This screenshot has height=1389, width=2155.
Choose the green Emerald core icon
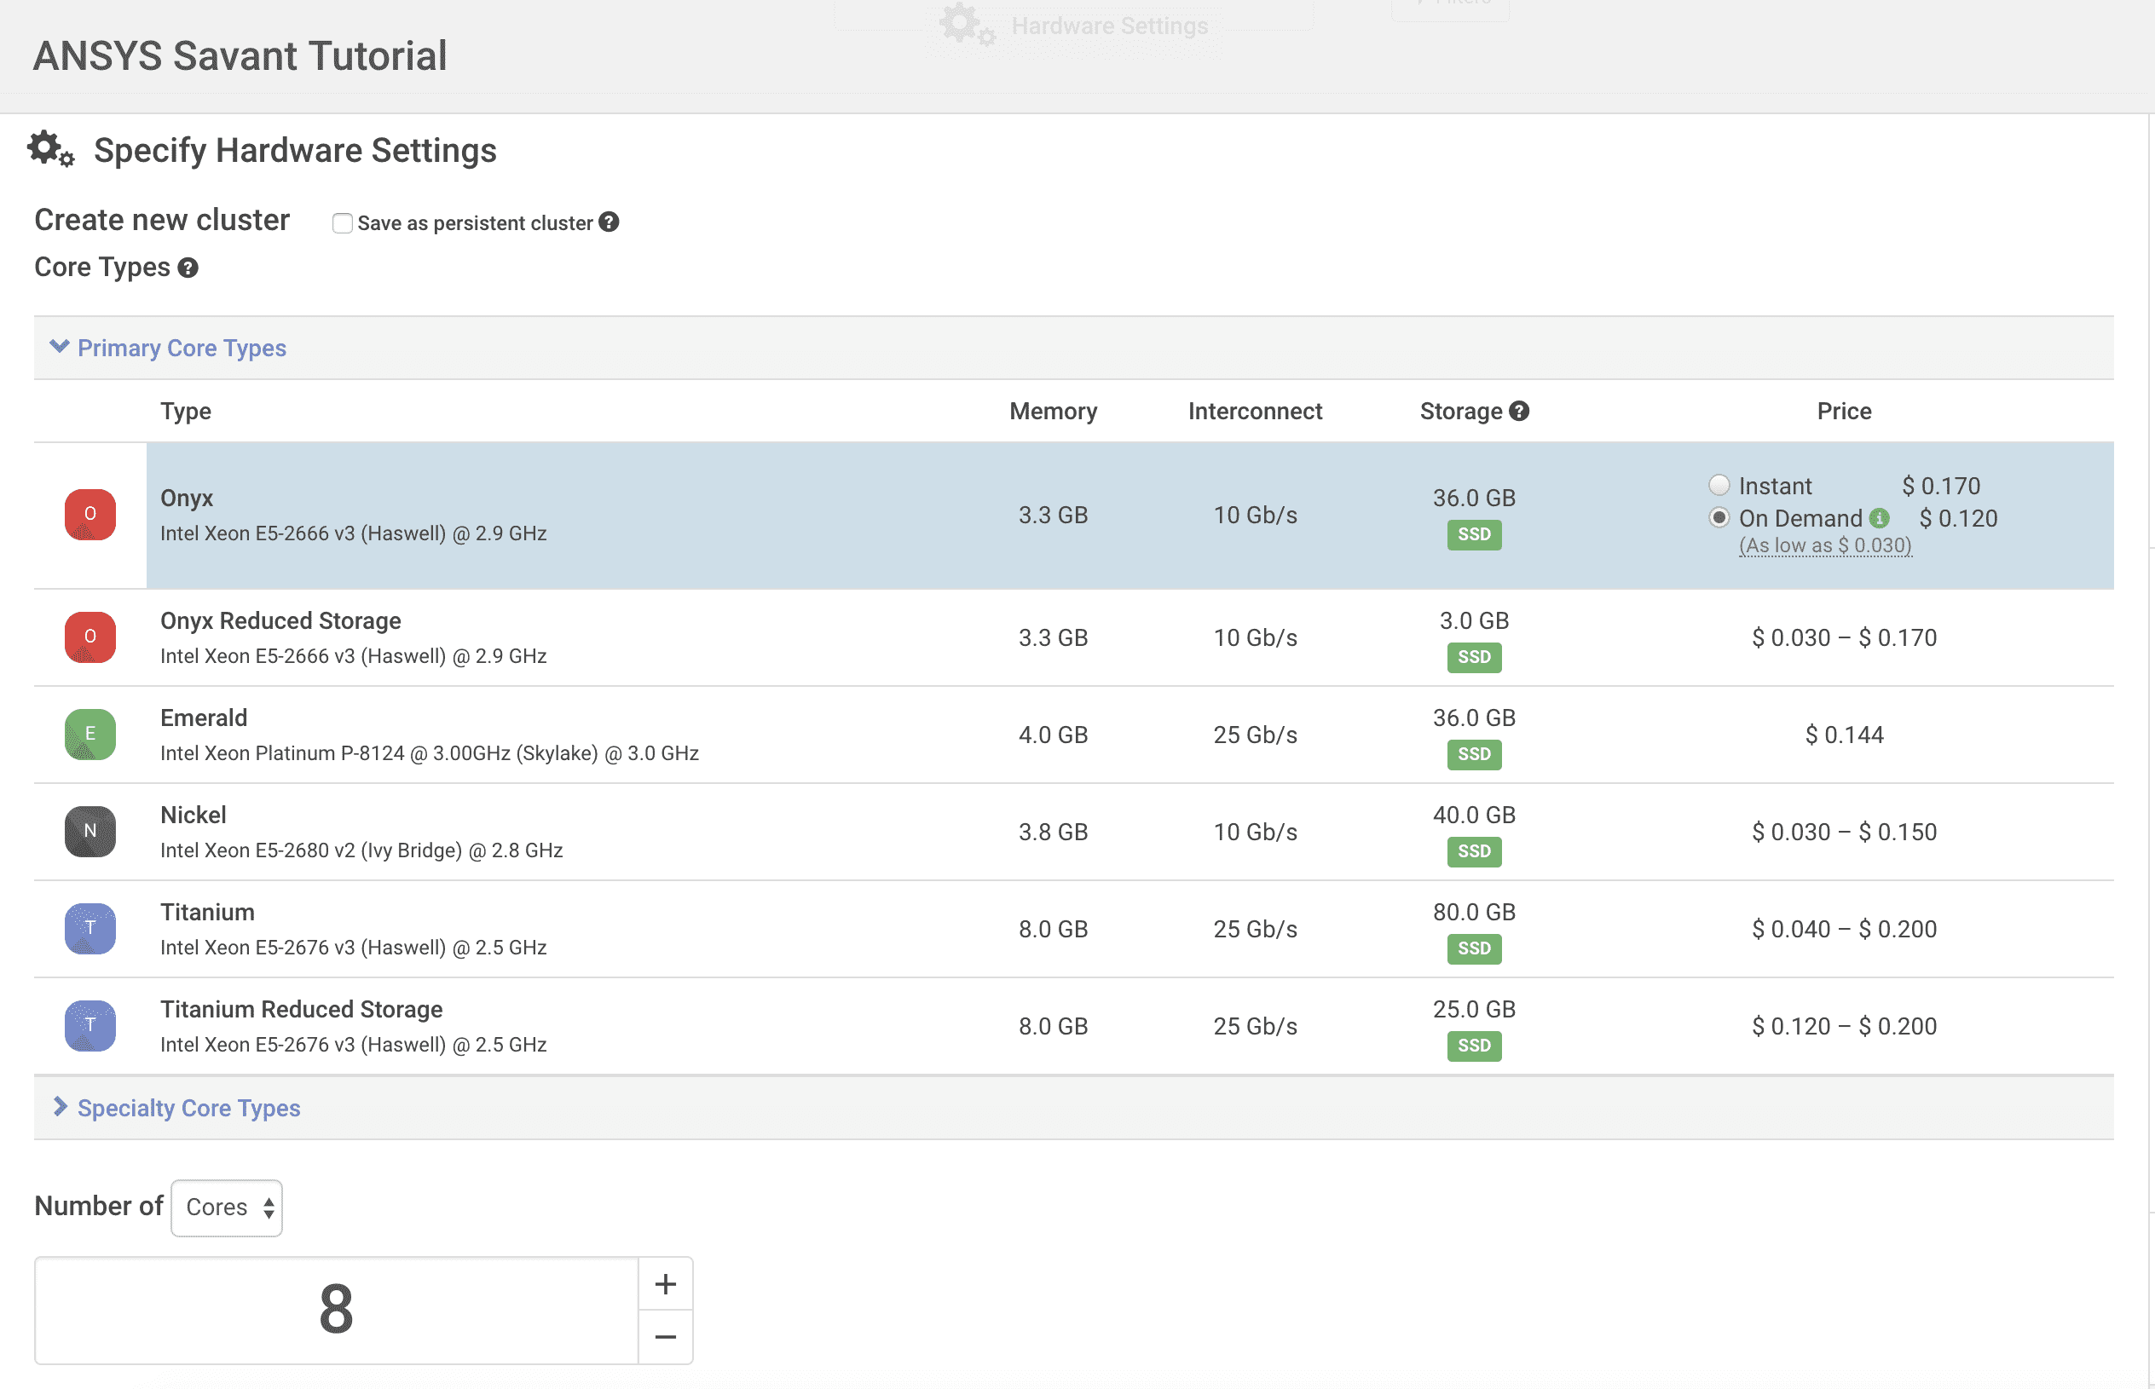[90, 735]
